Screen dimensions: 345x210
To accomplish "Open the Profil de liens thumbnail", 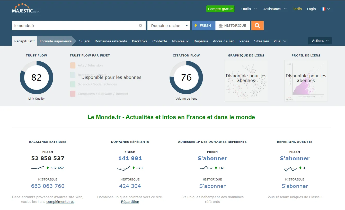I will (x=306, y=81).
